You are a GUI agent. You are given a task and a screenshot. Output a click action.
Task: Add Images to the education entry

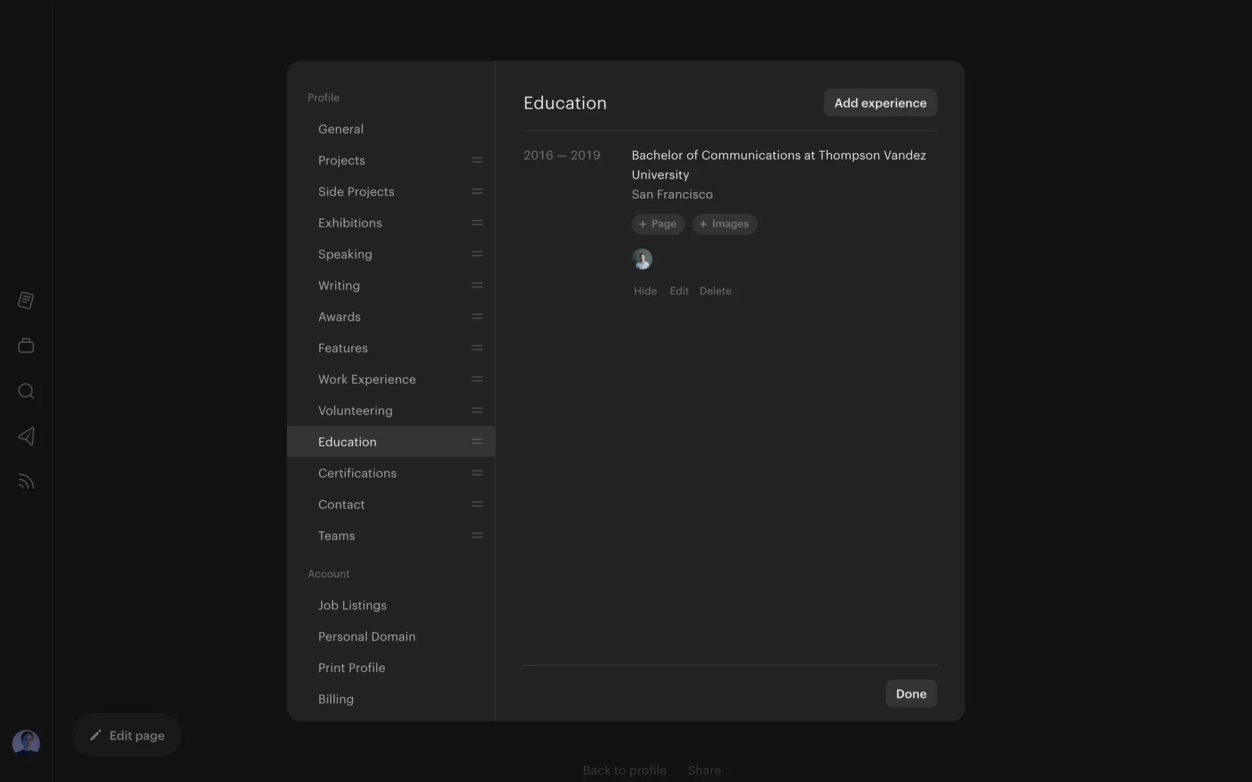pos(724,224)
